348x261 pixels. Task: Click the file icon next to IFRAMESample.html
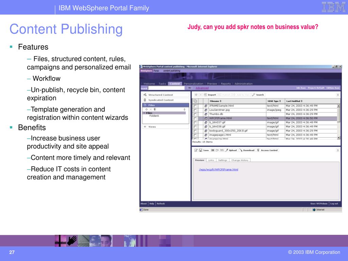(206, 106)
